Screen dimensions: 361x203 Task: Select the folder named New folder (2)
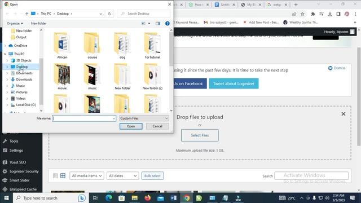click(x=152, y=77)
